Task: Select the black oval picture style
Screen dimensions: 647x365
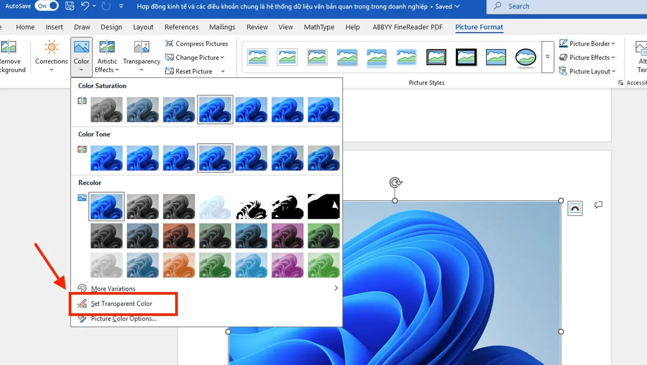Action: pos(526,57)
